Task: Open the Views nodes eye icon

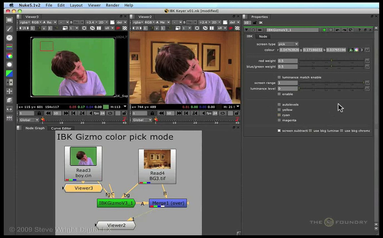Action: click(x=9, y=109)
